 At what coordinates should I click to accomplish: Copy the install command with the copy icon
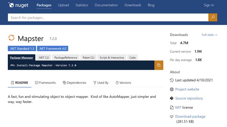[159, 65]
